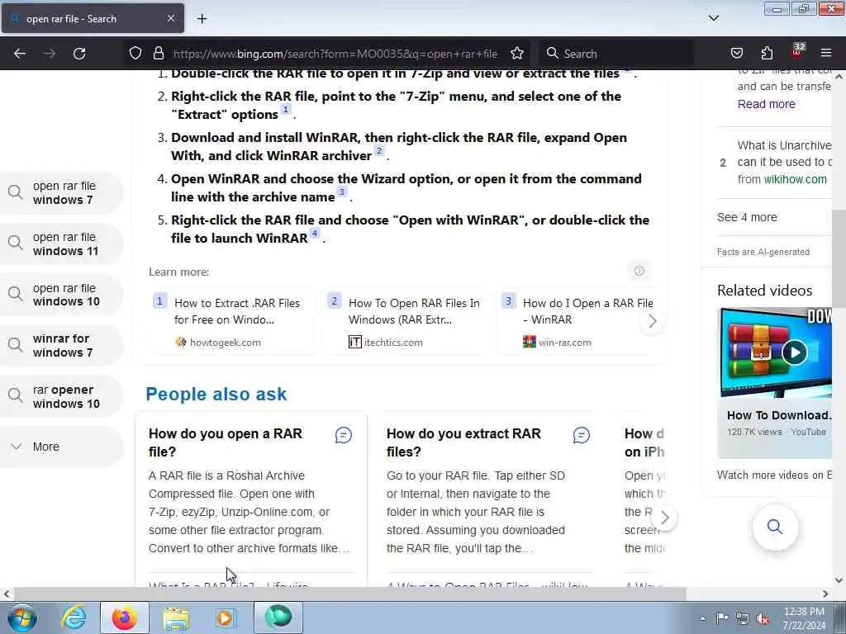Open 'How do you extract RAR files?' question

[463, 442]
